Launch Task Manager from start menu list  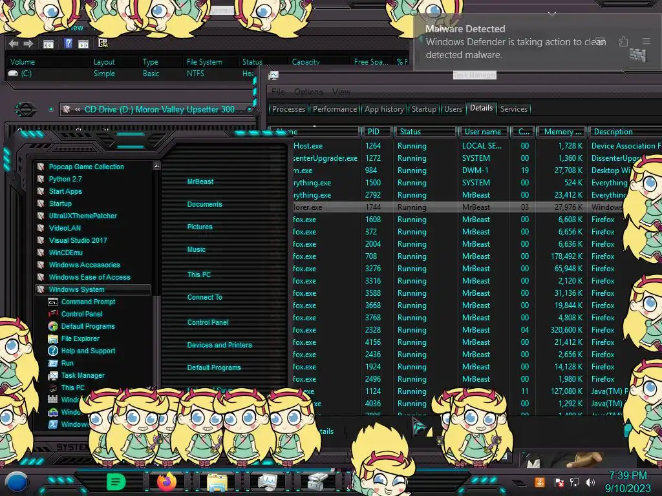[x=83, y=375]
